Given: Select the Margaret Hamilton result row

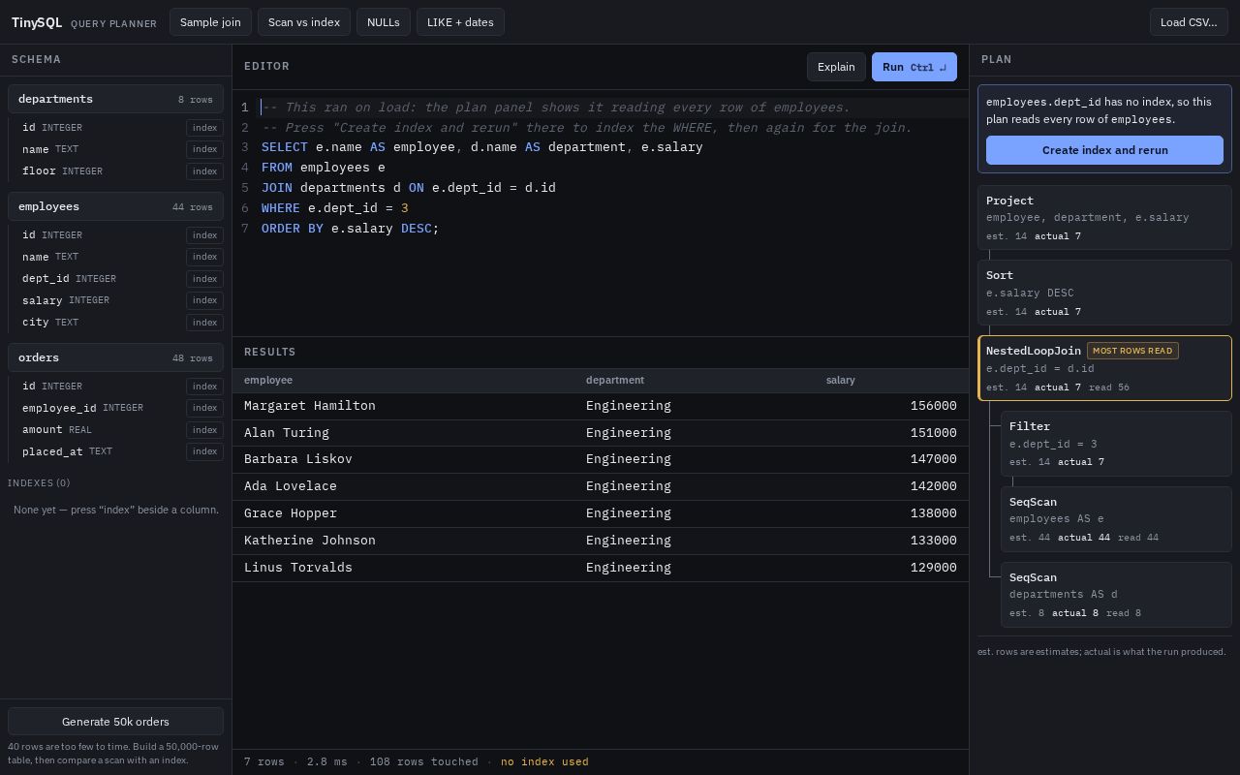Looking at the screenshot, I should (601, 406).
